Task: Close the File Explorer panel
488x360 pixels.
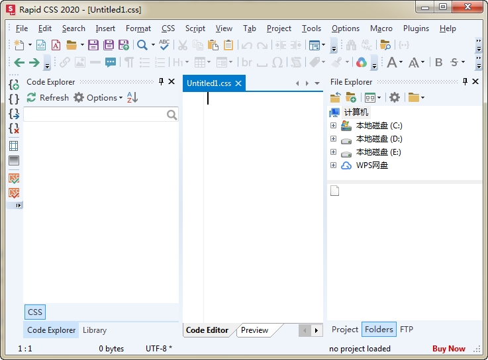Action: tap(475, 81)
